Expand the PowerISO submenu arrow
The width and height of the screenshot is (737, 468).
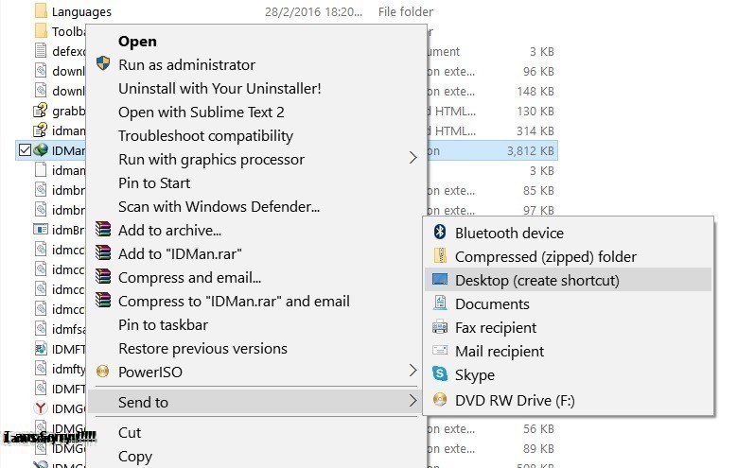(412, 372)
